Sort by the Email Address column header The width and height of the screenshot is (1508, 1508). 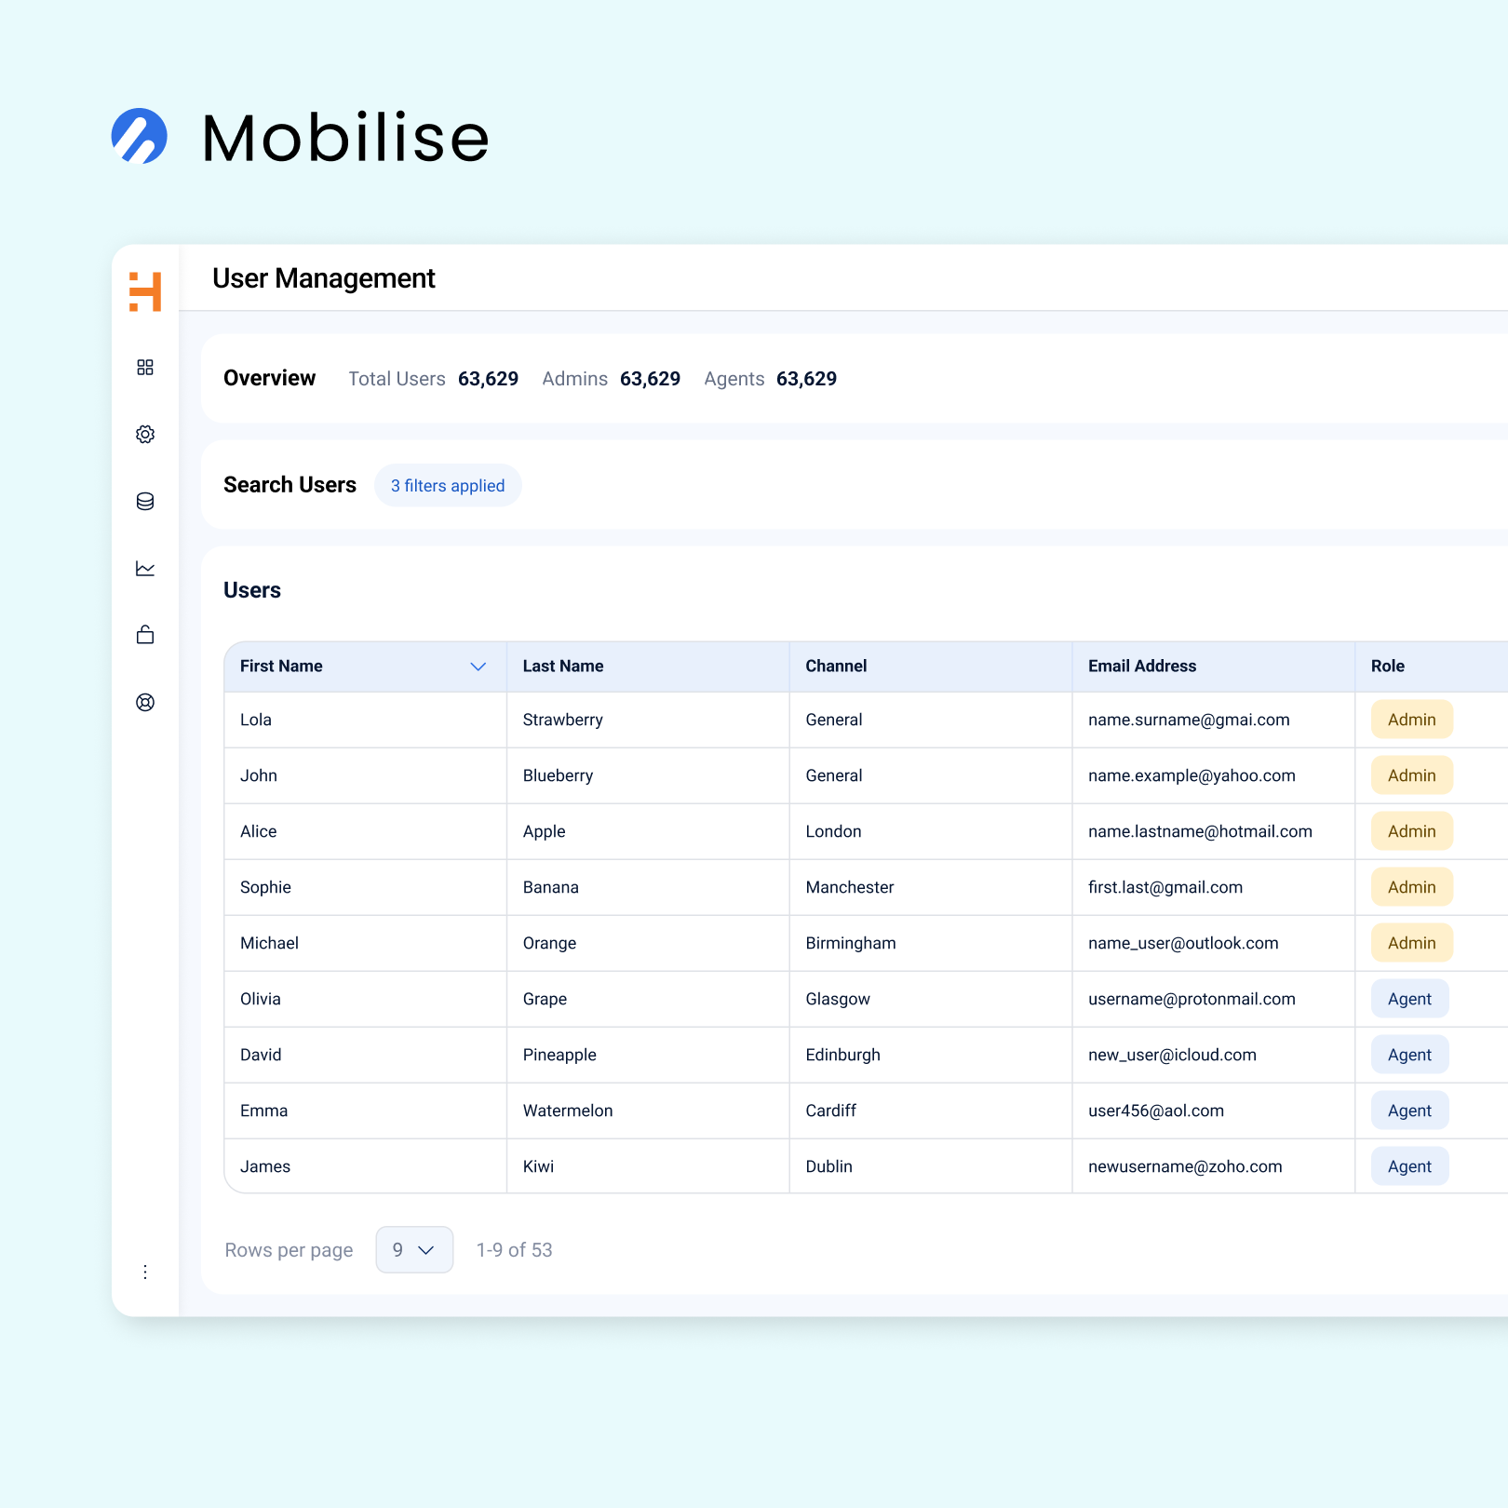[x=1142, y=666]
